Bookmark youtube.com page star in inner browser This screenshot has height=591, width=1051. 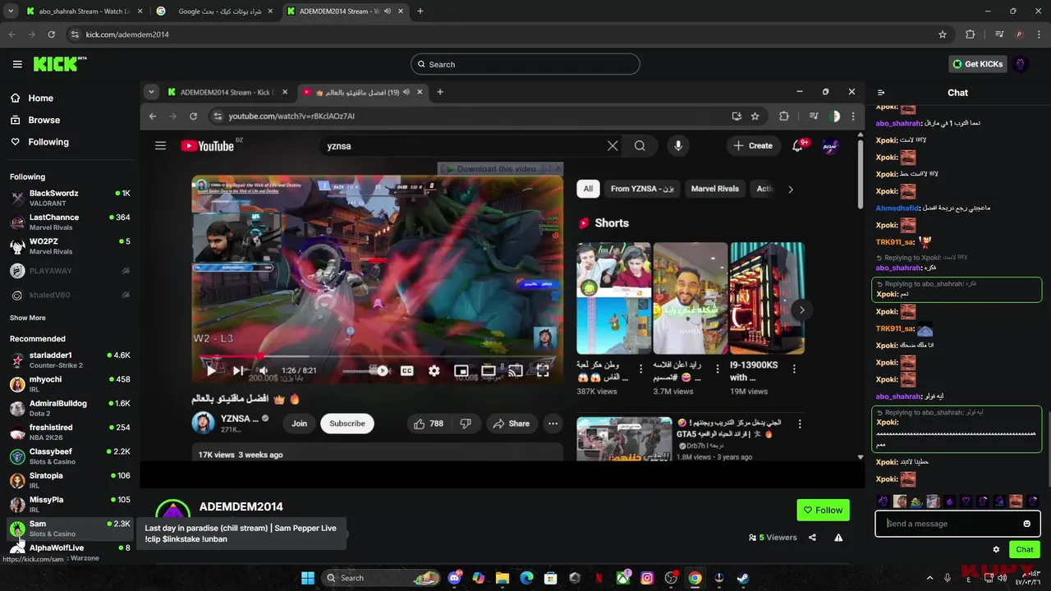[755, 117]
